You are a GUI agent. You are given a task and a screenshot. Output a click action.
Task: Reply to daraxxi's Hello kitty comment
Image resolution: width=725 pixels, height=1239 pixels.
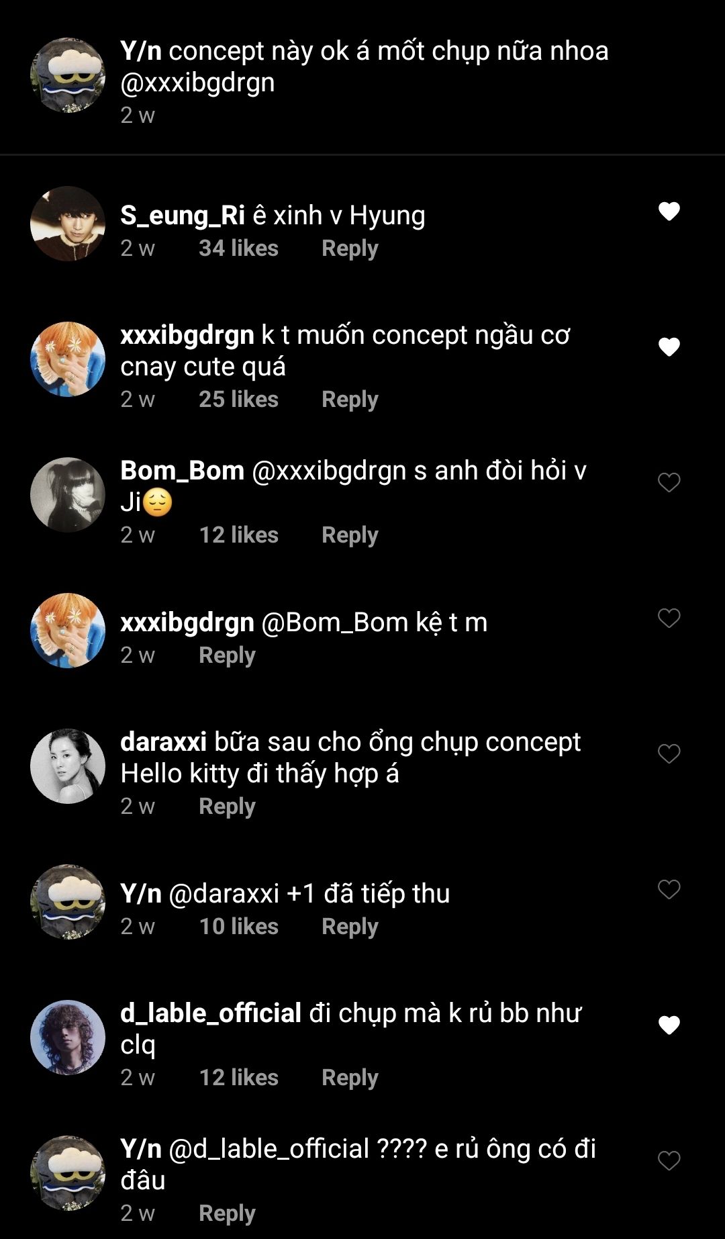point(227,807)
